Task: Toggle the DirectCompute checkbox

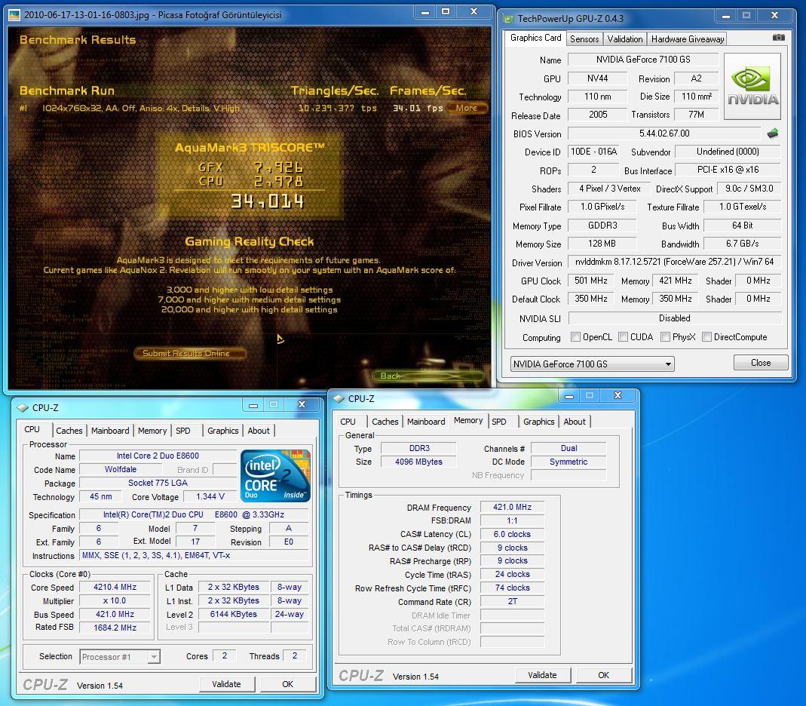Action: (x=706, y=337)
